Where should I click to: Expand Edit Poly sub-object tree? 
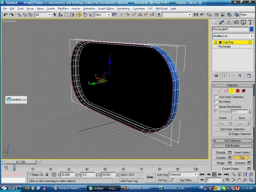pyautogui.click(x=220, y=43)
